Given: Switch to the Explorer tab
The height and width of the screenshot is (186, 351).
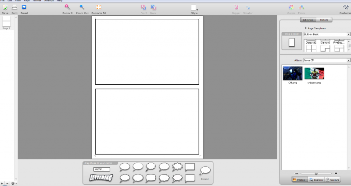Looking at the screenshot, I should tap(316, 179).
